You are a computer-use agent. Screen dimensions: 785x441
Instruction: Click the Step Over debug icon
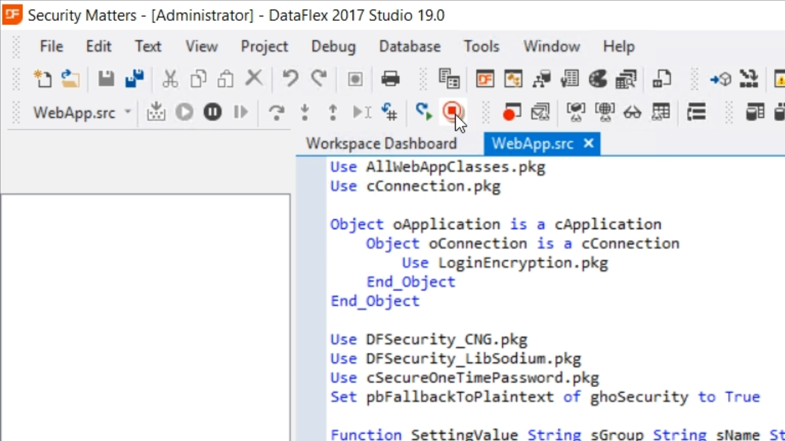click(x=277, y=112)
